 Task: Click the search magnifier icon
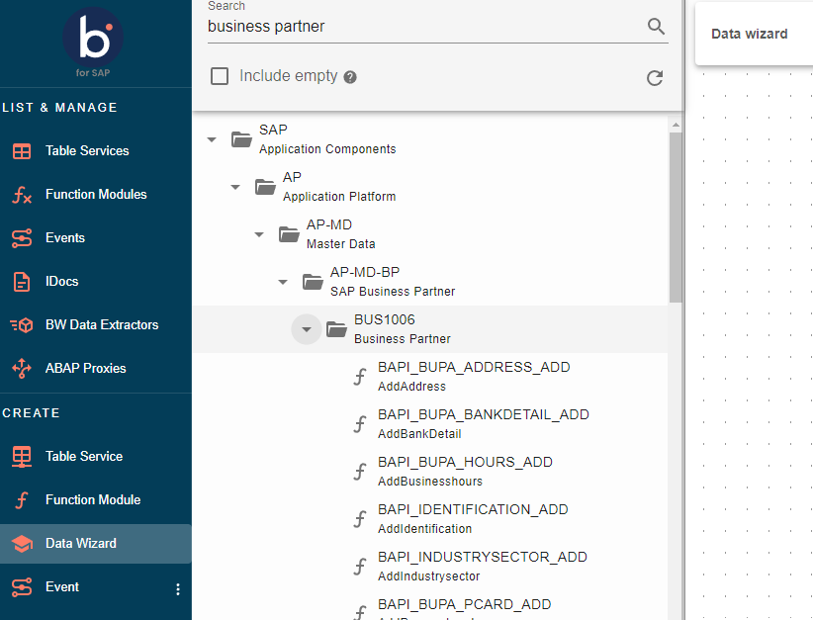656,27
